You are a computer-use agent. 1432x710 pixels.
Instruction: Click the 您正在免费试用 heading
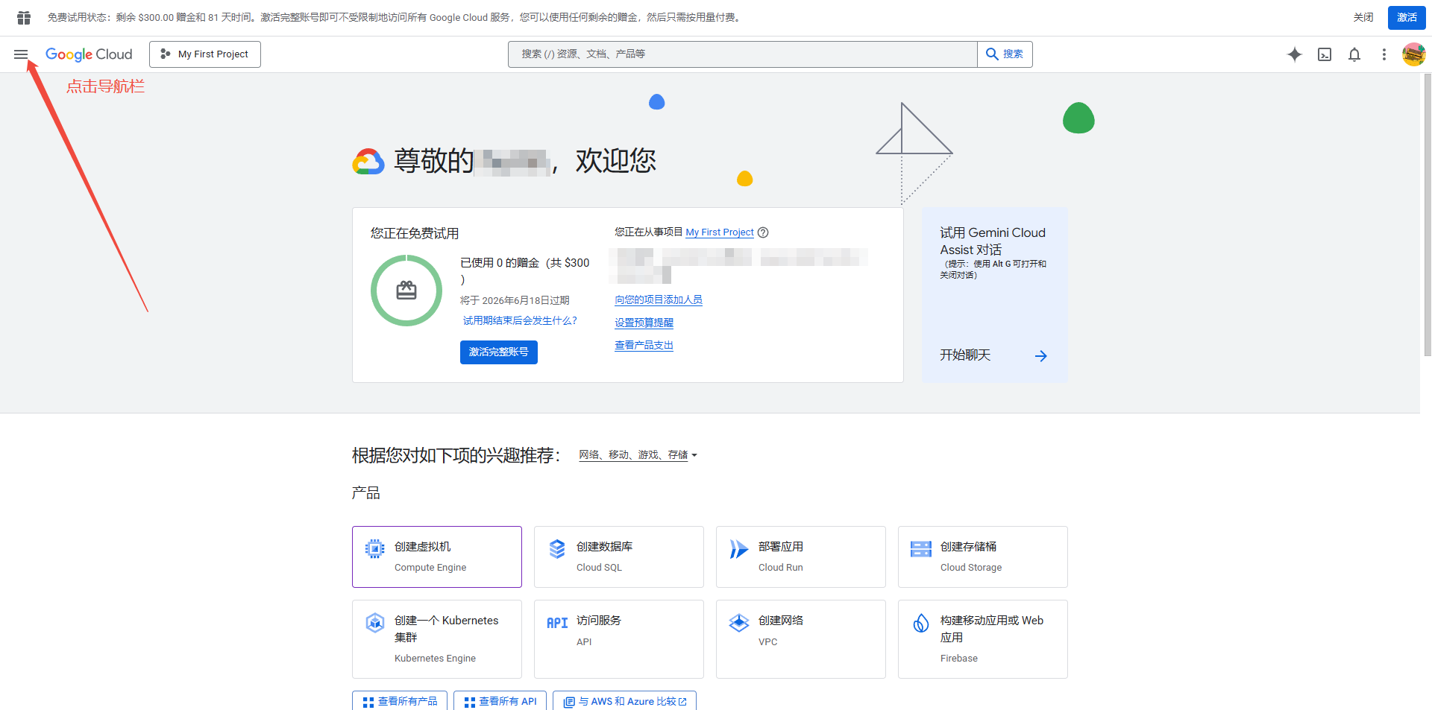(x=415, y=233)
